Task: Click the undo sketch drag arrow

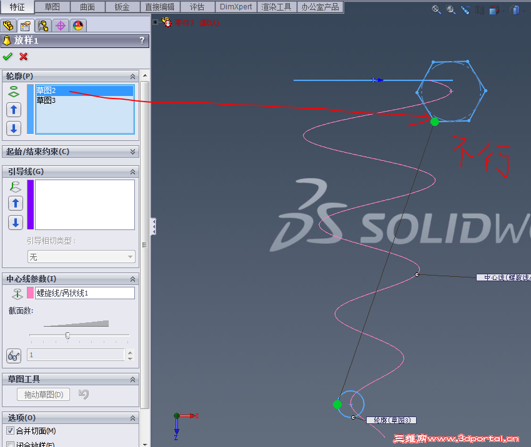Action: (x=84, y=394)
